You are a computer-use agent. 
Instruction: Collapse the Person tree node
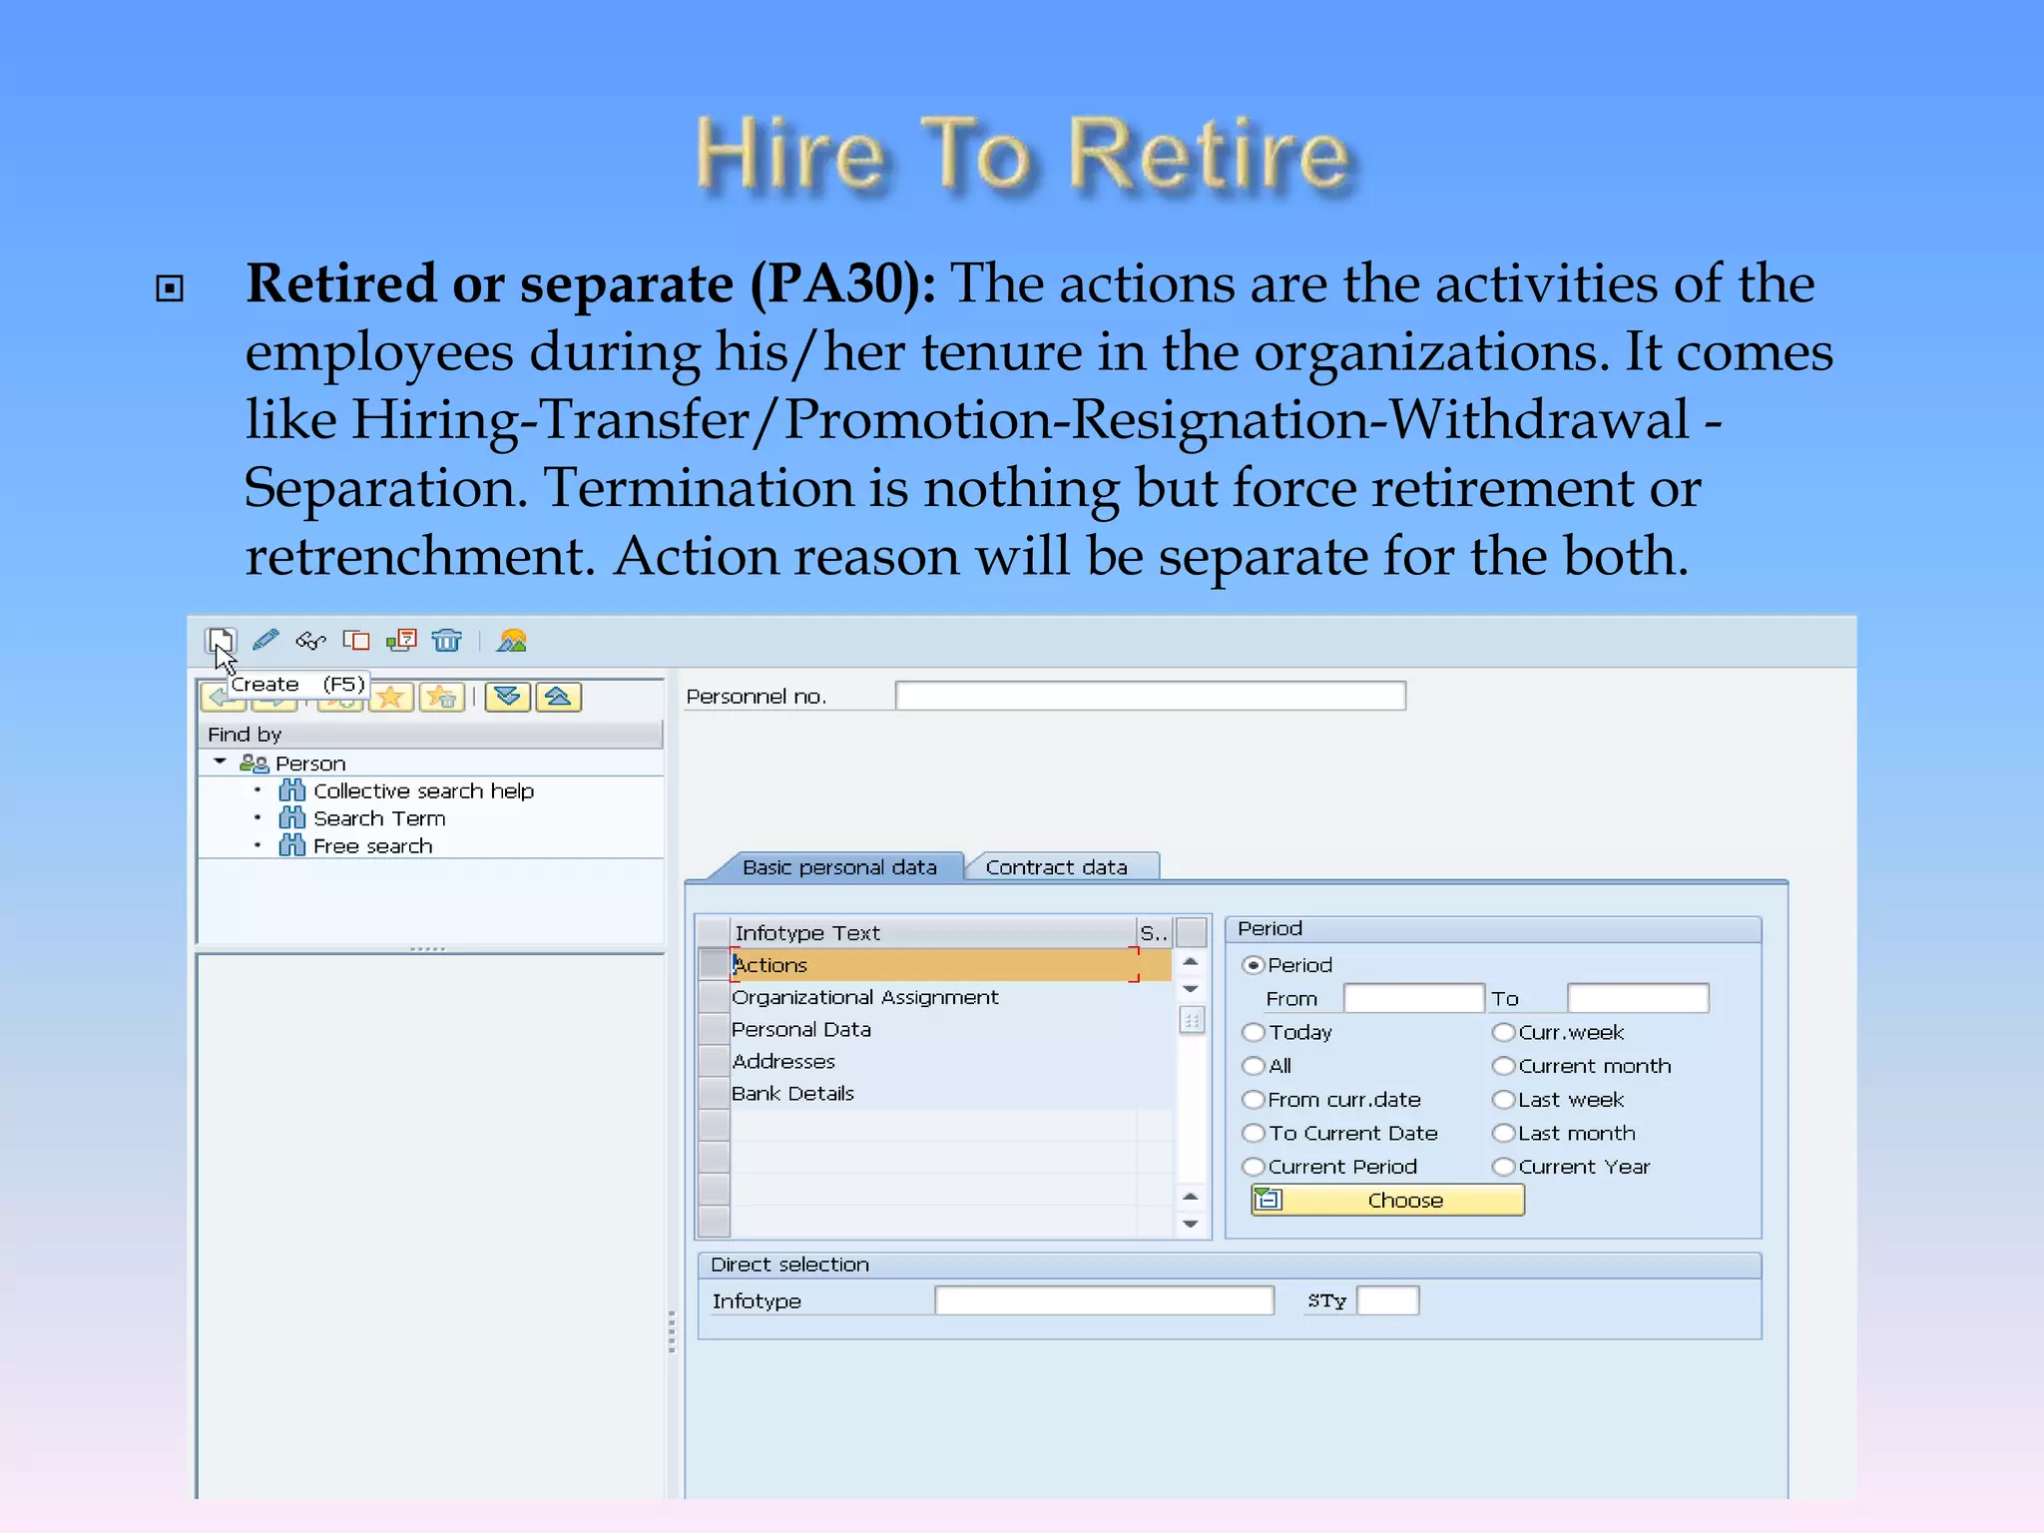pyautogui.click(x=220, y=763)
